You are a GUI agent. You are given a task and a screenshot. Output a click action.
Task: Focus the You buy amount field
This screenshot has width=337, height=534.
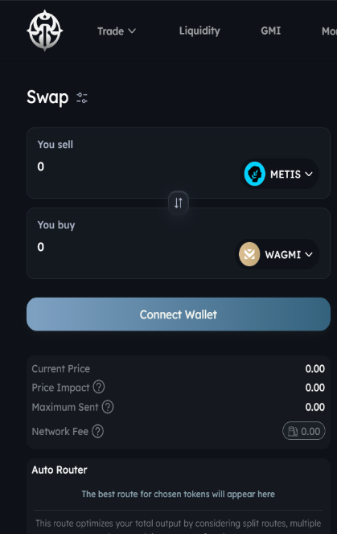(x=134, y=247)
